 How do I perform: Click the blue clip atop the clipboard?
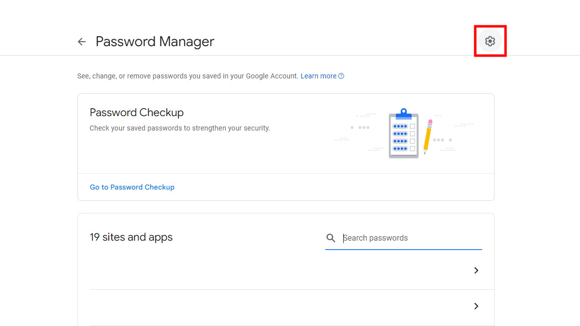(x=404, y=114)
